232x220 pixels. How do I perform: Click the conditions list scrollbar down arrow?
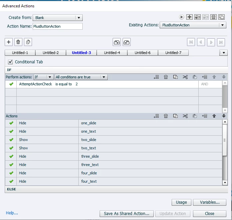(225, 110)
